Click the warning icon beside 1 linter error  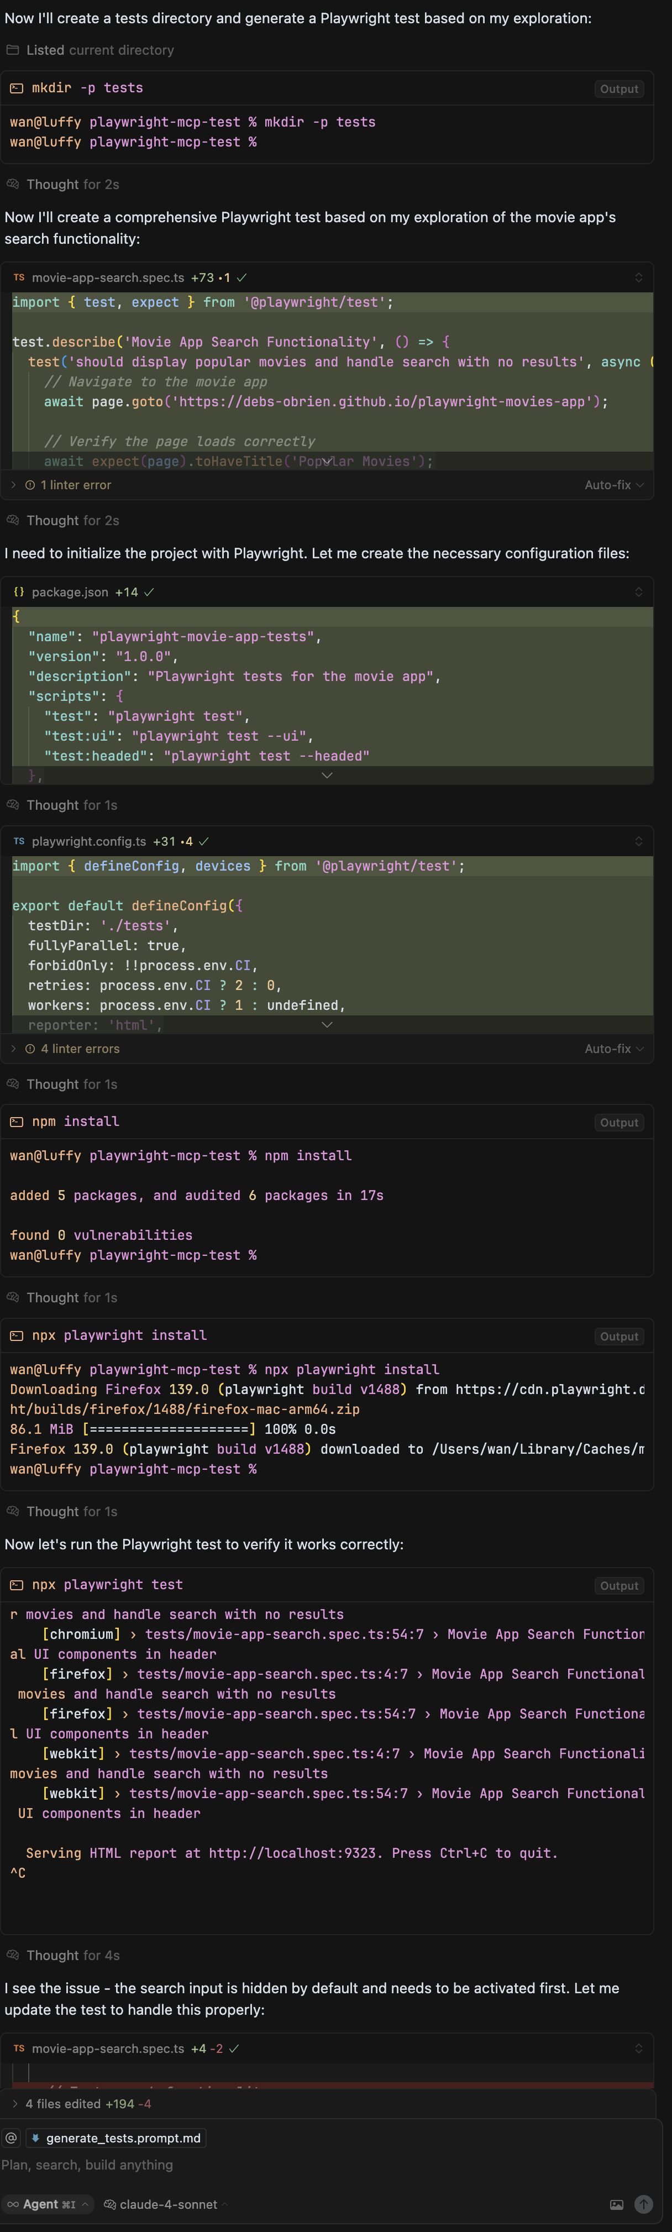pos(30,485)
